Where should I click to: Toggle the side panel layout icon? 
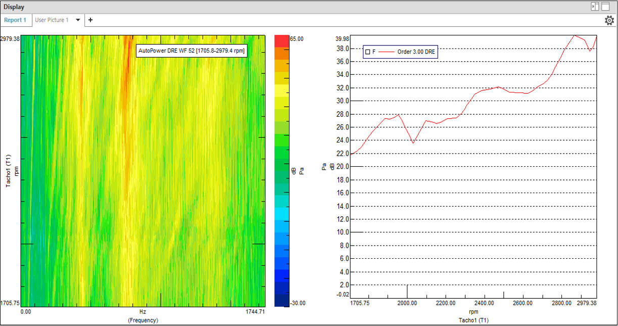point(595,7)
